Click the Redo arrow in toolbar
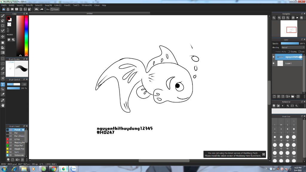This screenshot has height=172, width=306. 42,9
